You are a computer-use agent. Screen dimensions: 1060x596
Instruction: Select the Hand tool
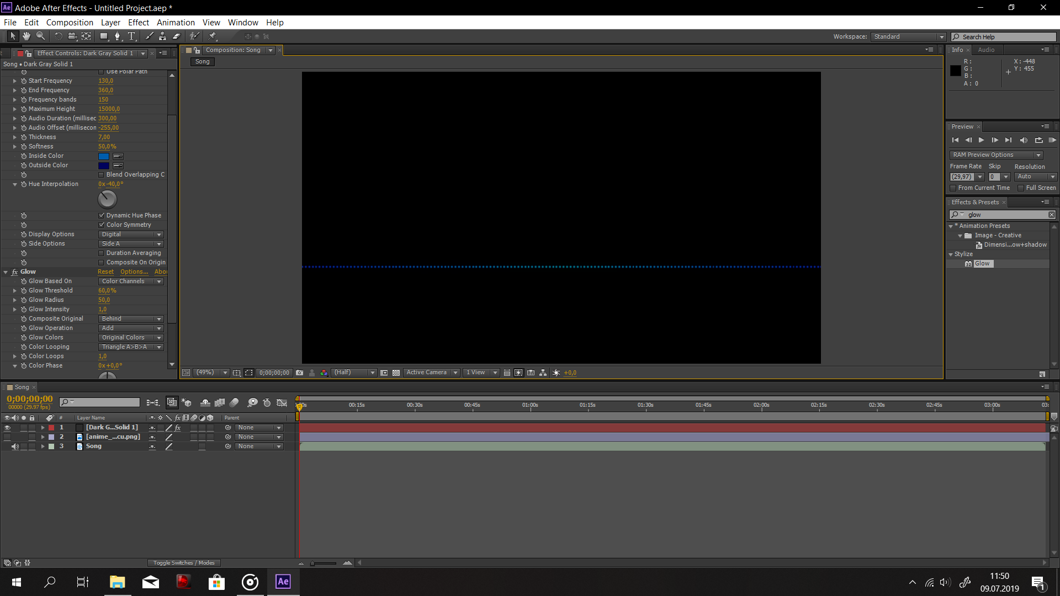(x=26, y=36)
